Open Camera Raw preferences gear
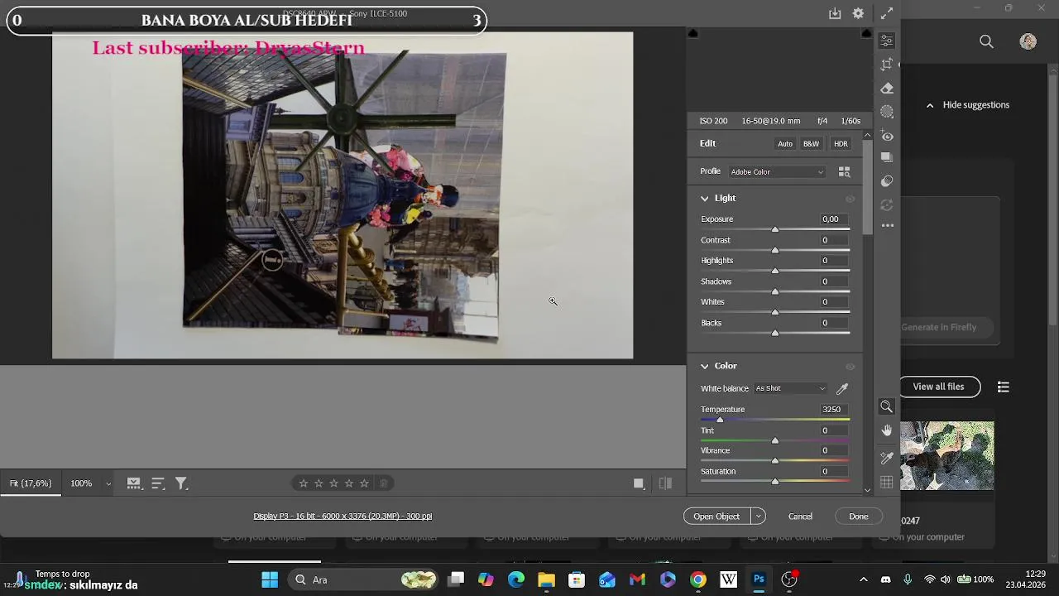Image resolution: width=1059 pixels, height=596 pixels. [x=858, y=13]
